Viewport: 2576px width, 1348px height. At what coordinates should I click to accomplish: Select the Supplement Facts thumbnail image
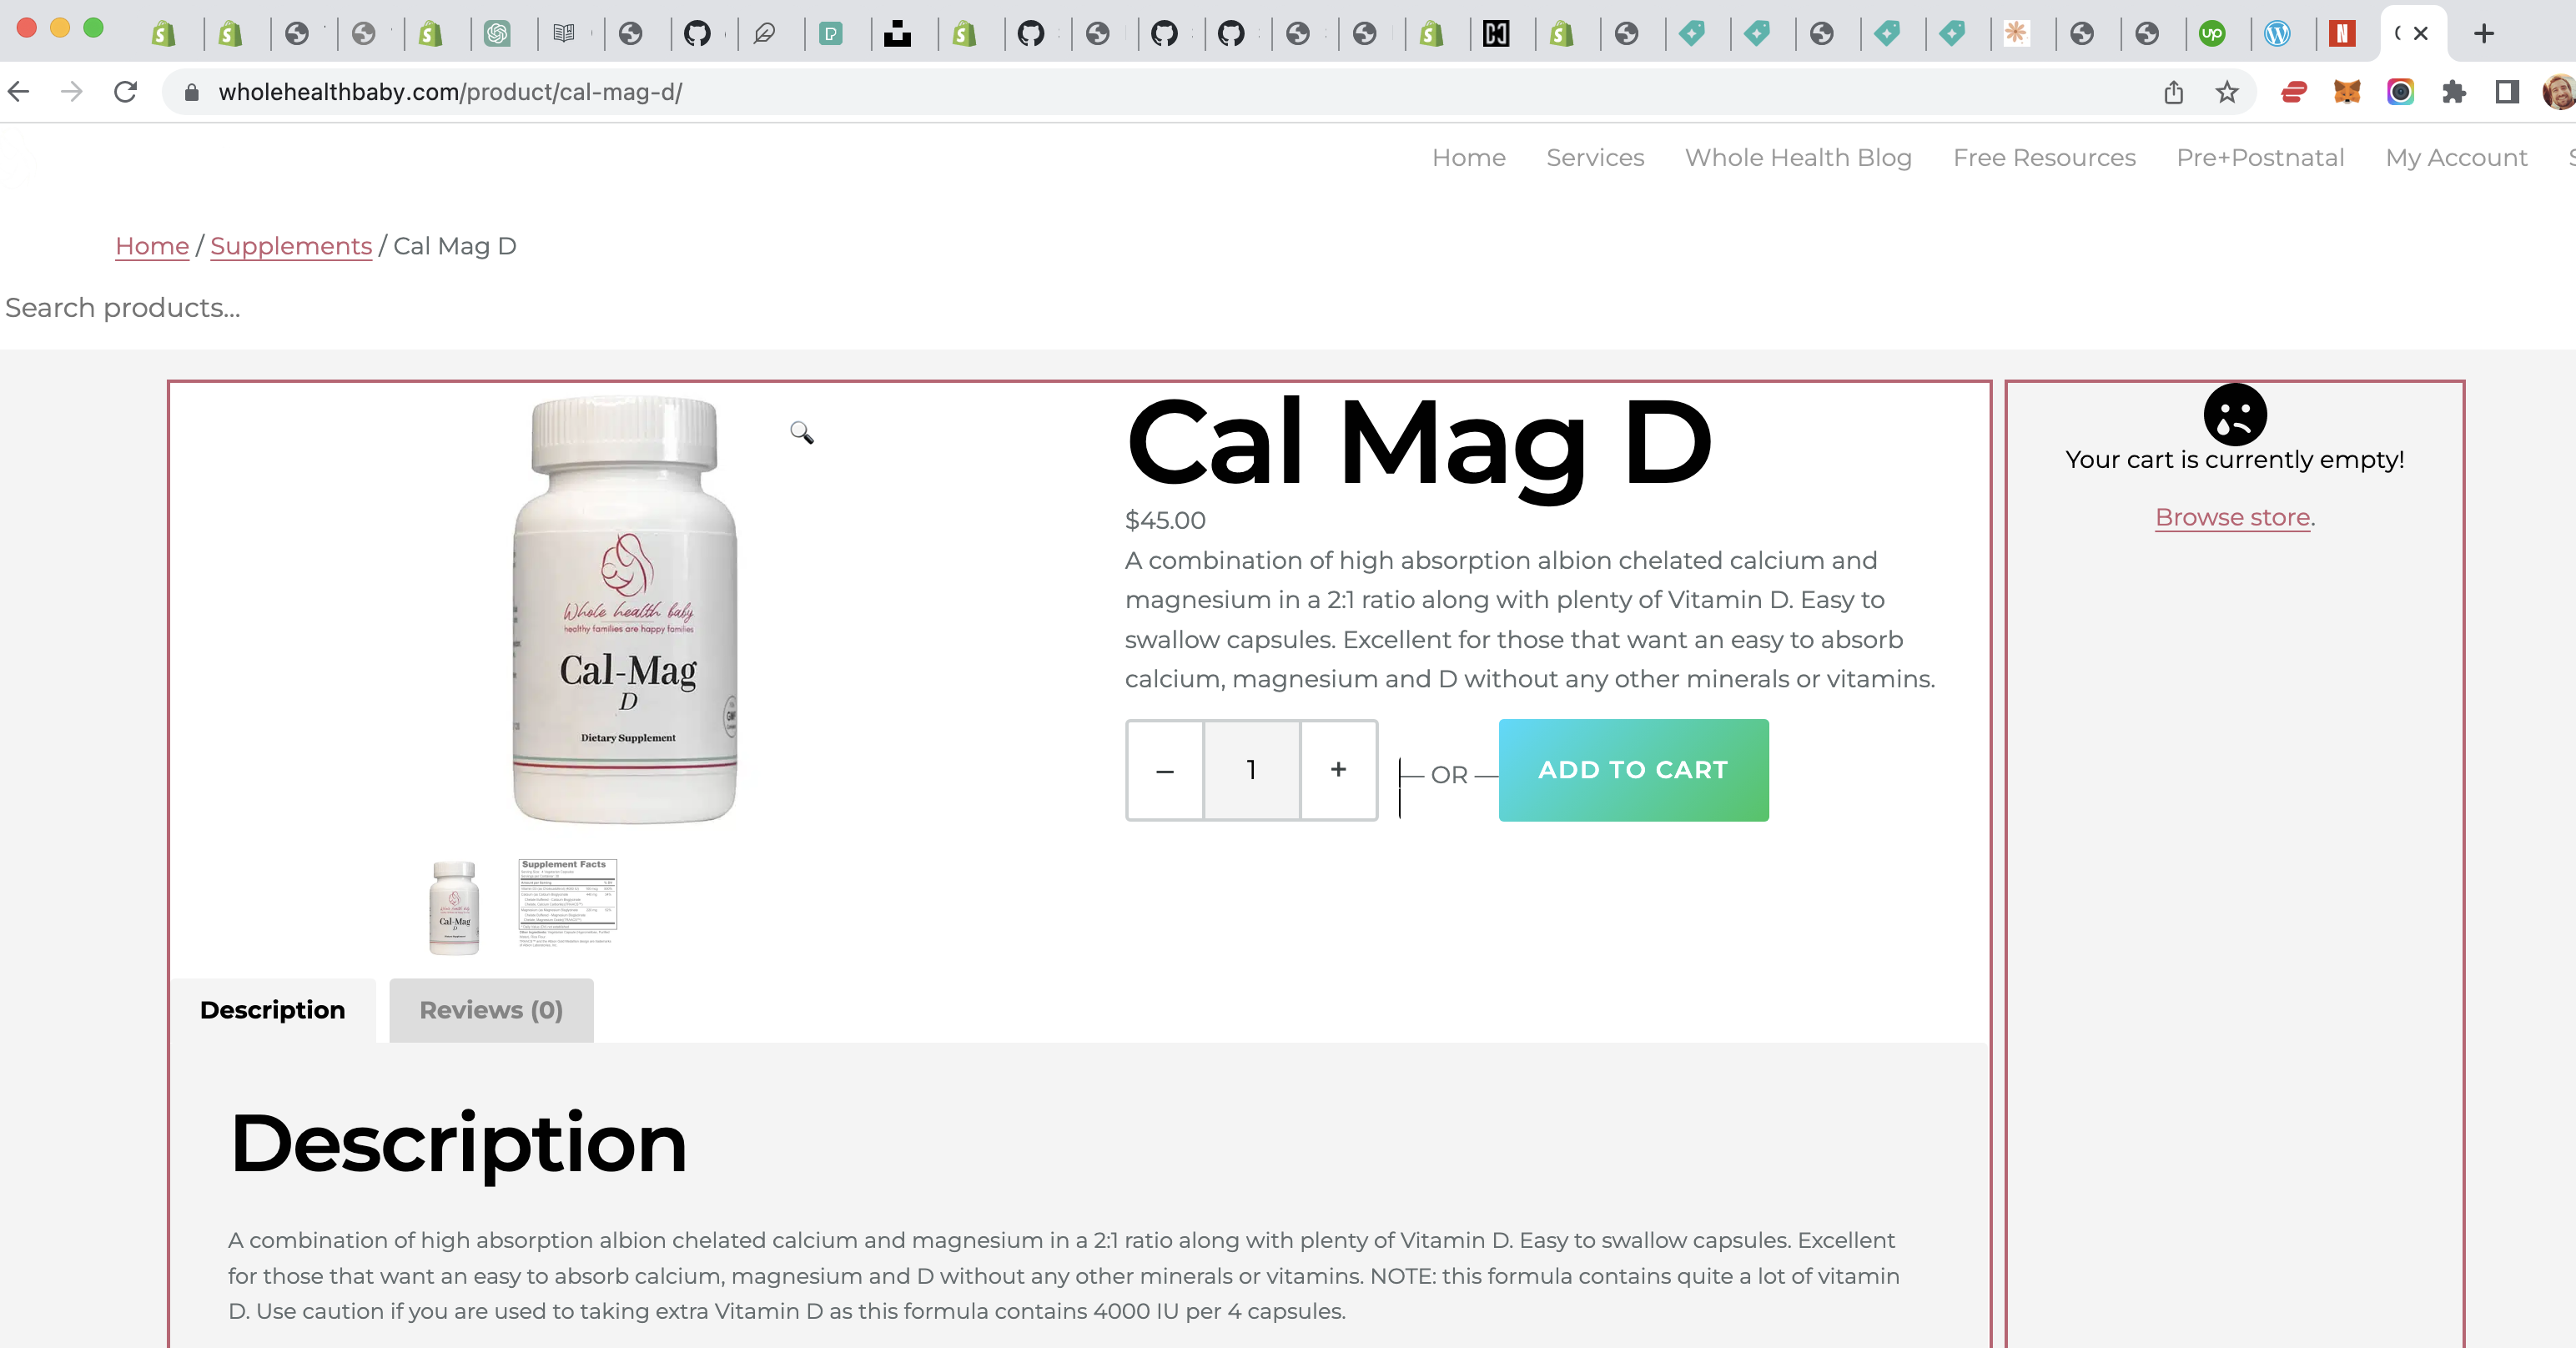coord(567,903)
